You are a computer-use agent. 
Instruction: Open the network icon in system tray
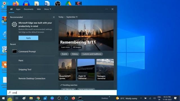tap(150, 98)
